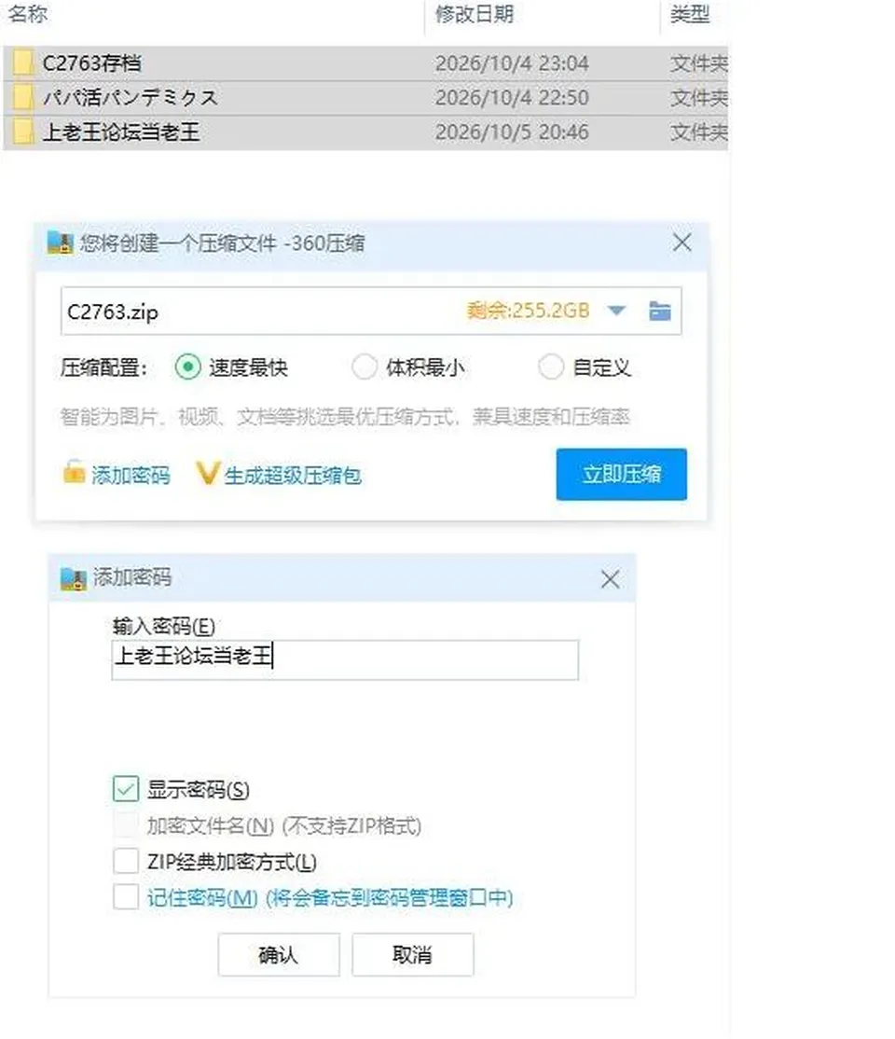Cancel the password dialog with 取消

point(413,955)
